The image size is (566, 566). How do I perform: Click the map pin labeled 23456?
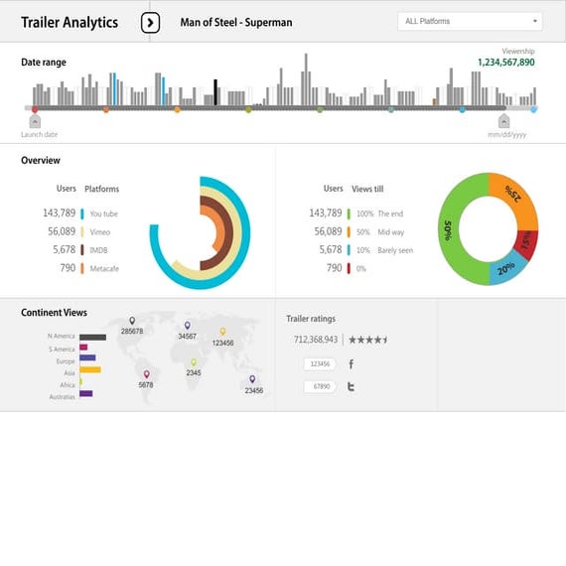(x=252, y=379)
